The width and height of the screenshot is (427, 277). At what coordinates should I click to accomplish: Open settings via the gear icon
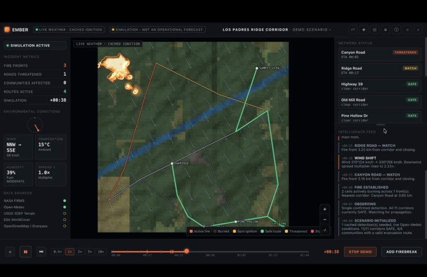tap(385, 30)
